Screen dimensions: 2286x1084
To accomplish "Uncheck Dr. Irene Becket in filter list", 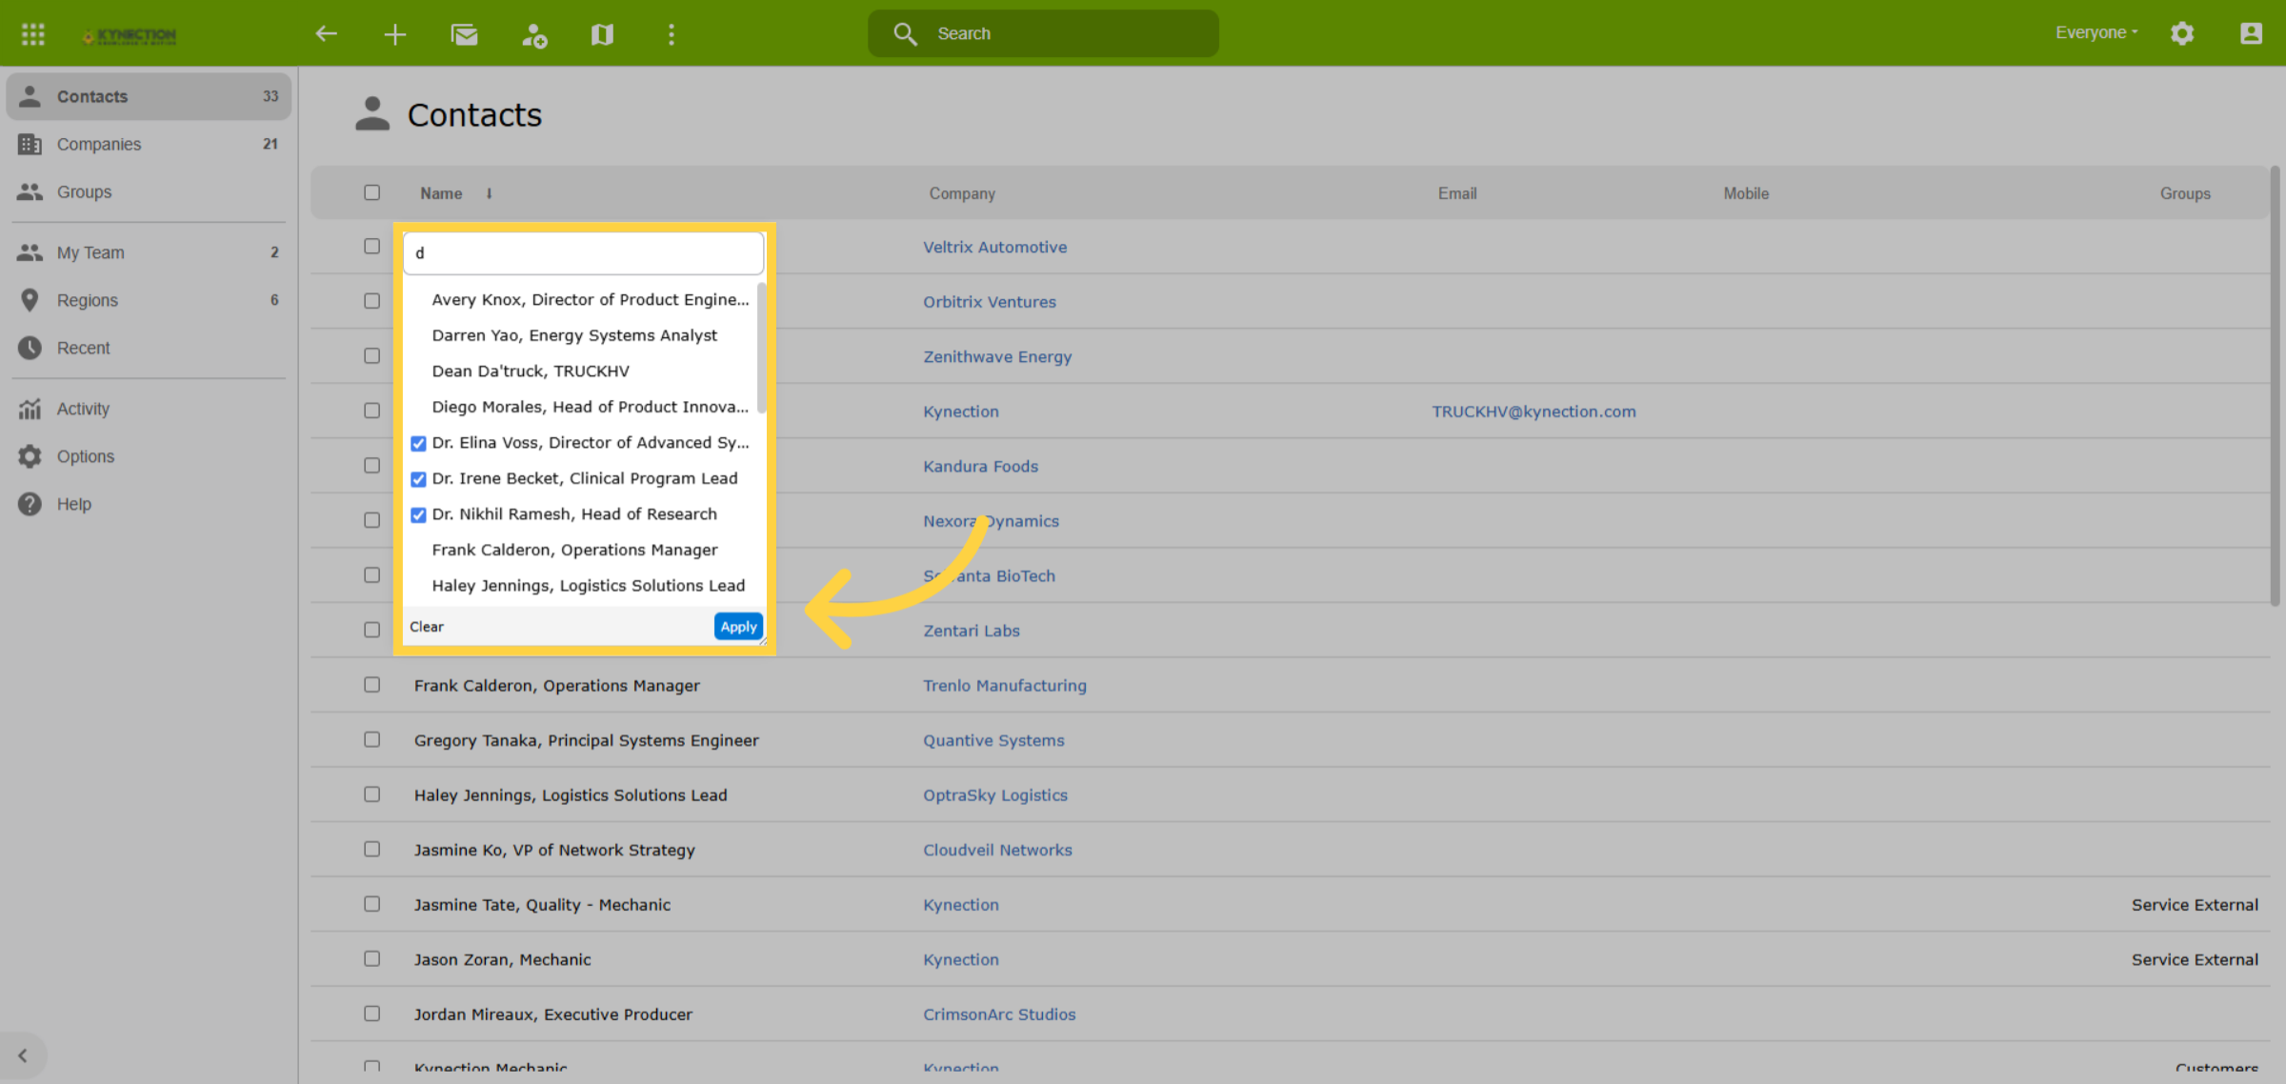I will (418, 479).
